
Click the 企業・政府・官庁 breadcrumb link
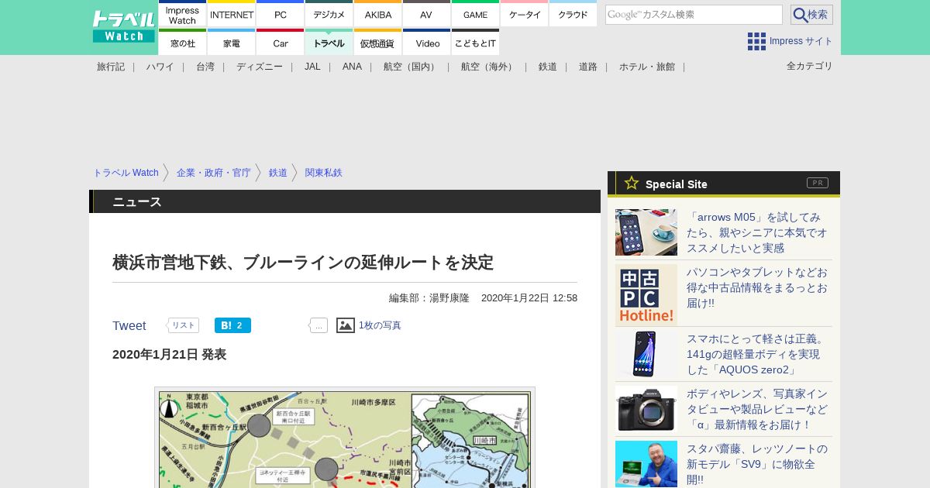click(213, 173)
